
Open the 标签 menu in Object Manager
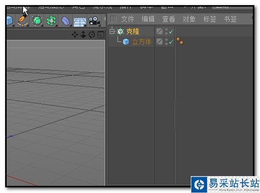pos(210,19)
